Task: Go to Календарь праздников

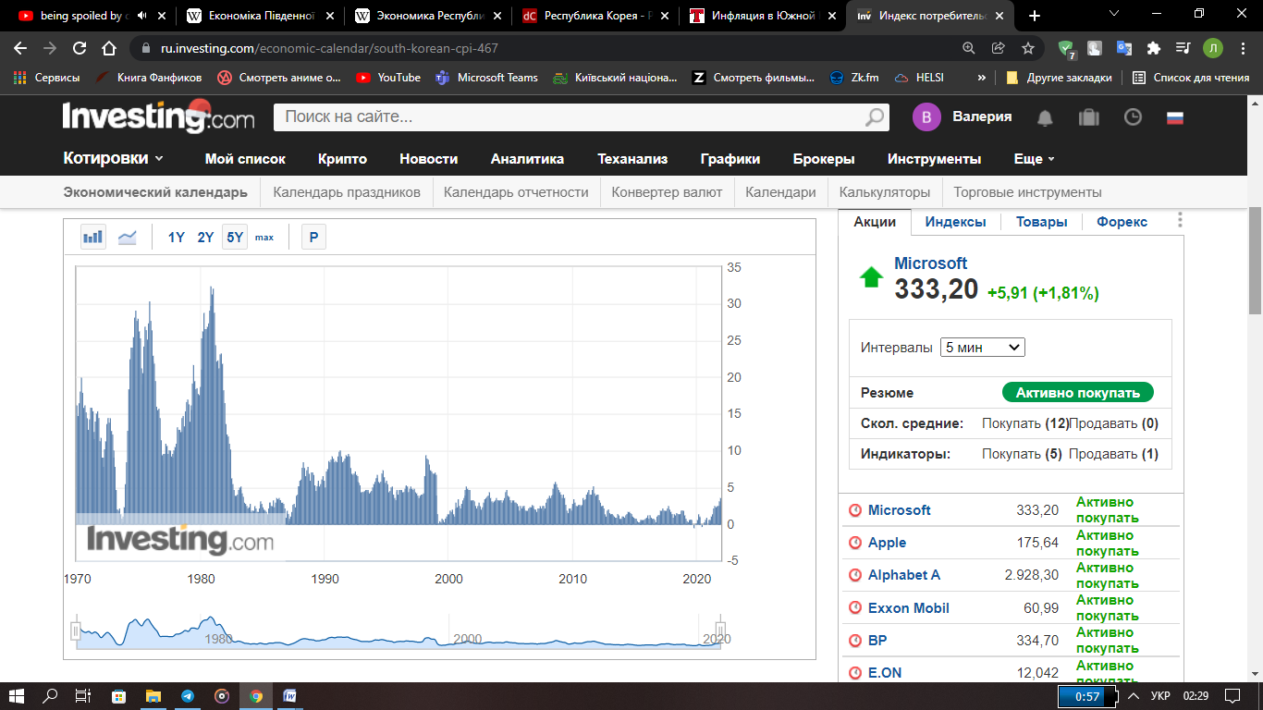Action: click(347, 192)
